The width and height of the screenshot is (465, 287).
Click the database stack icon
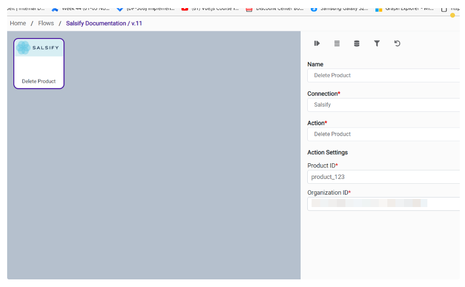point(357,43)
